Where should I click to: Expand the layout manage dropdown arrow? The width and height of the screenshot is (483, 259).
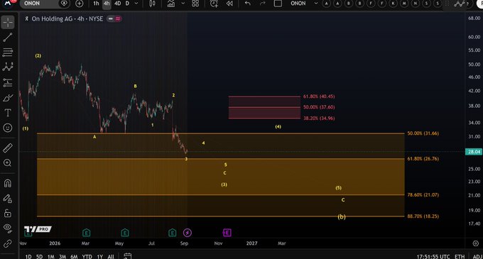pos(316,4)
